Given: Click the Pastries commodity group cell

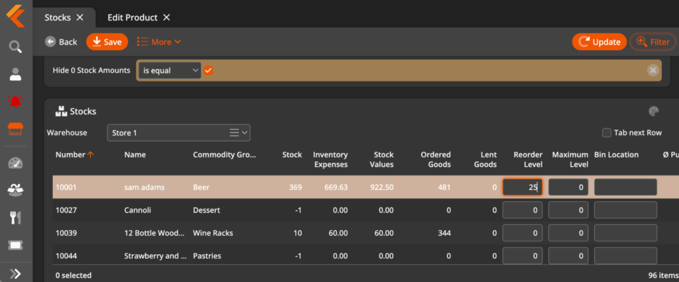Looking at the screenshot, I should (x=207, y=256).
